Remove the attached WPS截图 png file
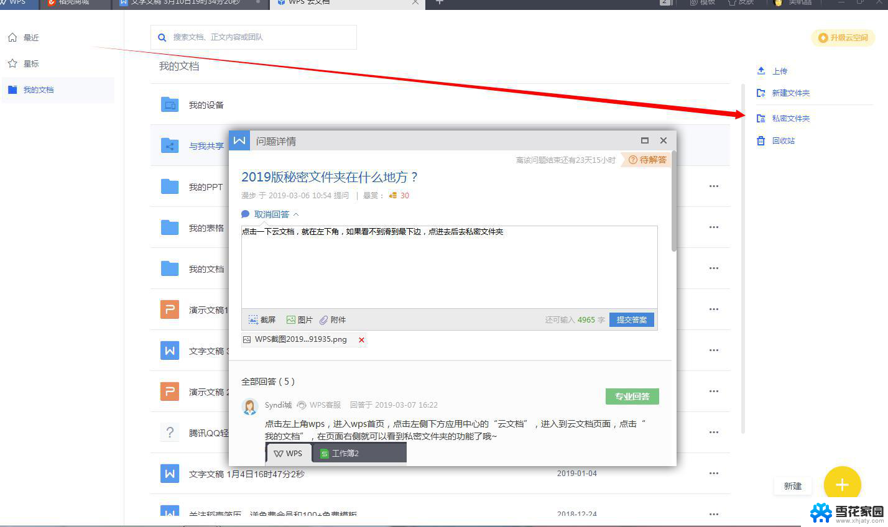Viewport: 888px width, 527px height. point(361,340)
